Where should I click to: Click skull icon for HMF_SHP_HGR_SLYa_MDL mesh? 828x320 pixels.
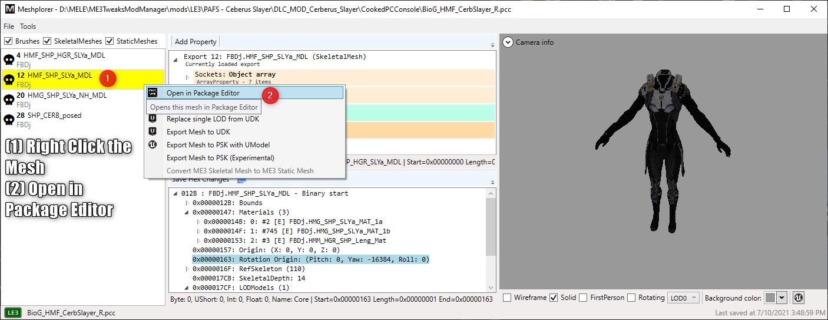click(9, 60)
